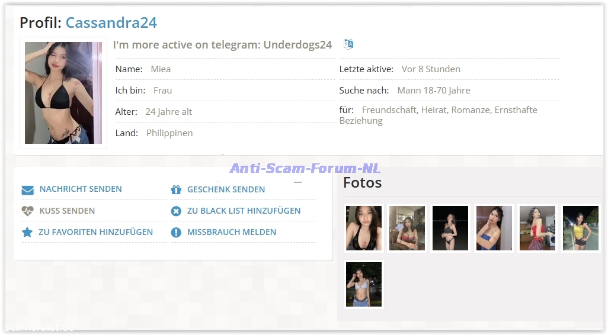
Task: Click the 'Missbrauch melden' text link
Action: click(x=232, y=233)
